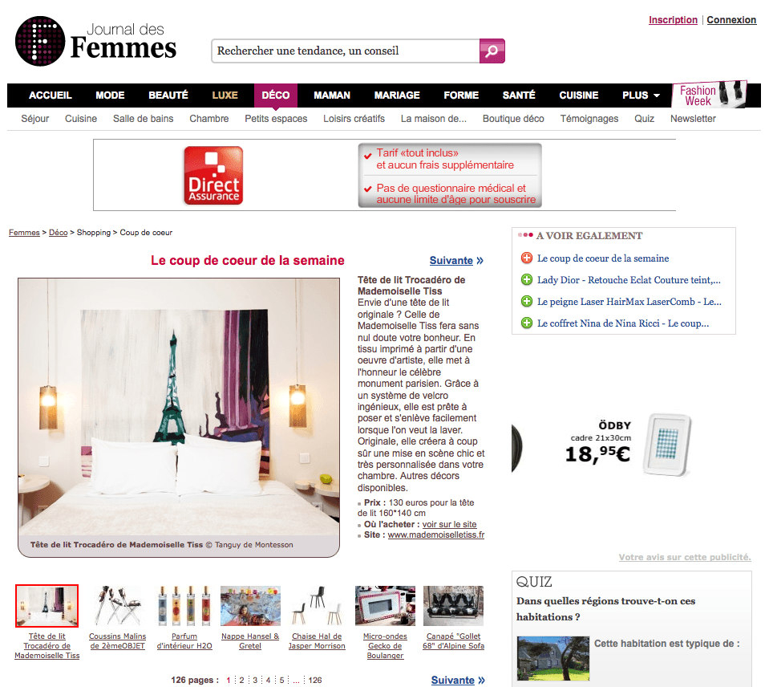
Task: Open the DÉCO navigation tab
Action: pos(276,96)
